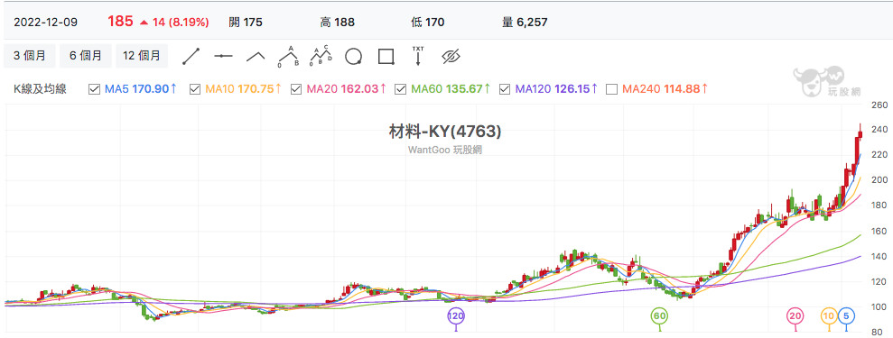Click the blue 5 marker on the chart axis

point(846,315)
